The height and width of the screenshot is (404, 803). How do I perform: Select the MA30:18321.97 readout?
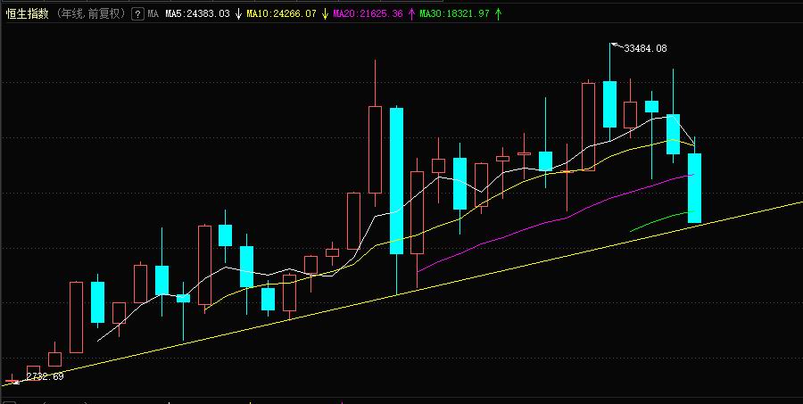(x=455, y=14)
